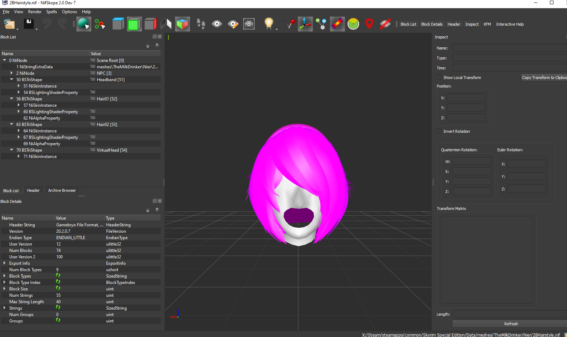Click the walk mode footprints icon
The width and height of the screenshot is (567, 337).
tap(201, 24)
